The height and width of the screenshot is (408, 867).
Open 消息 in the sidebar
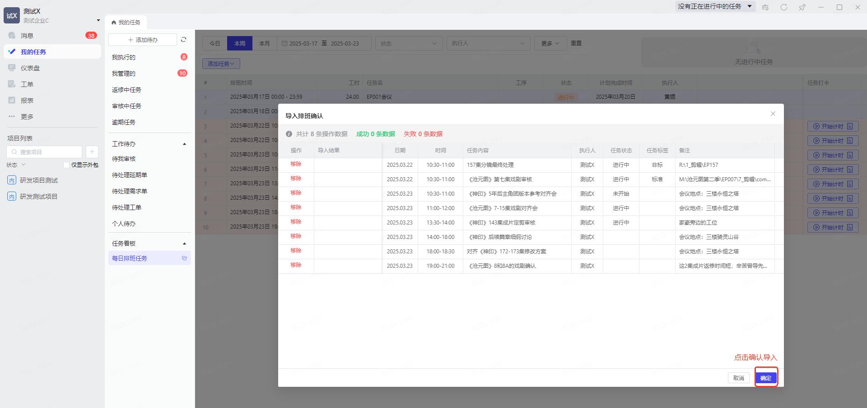[52, 36]
